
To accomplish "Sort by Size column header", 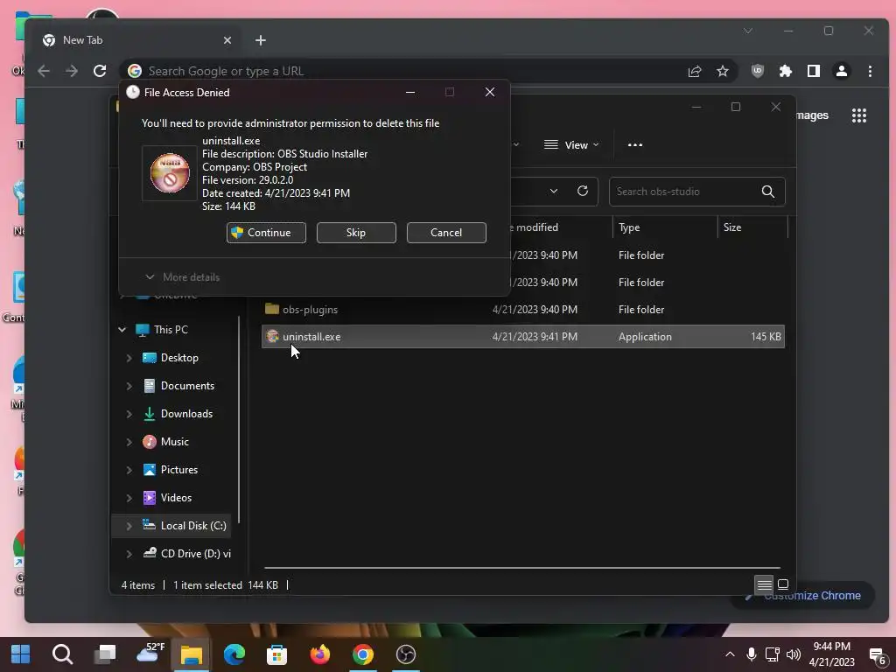I will coord(752,227).
